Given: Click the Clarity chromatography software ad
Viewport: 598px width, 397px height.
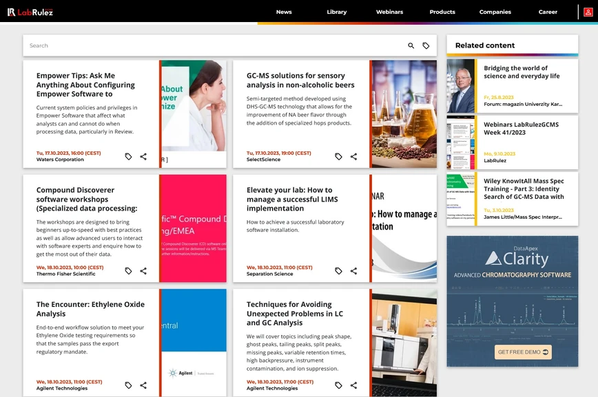Looking at the screenshot, I should click(x=512, y=301).
